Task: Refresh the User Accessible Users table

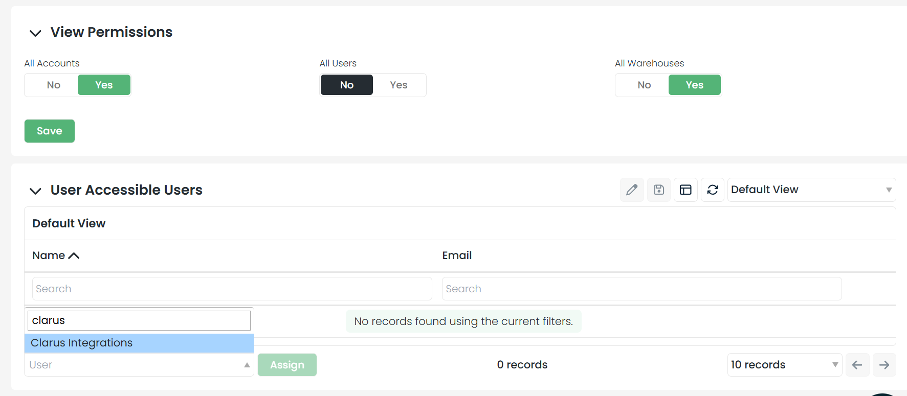Action: [713, 190]
